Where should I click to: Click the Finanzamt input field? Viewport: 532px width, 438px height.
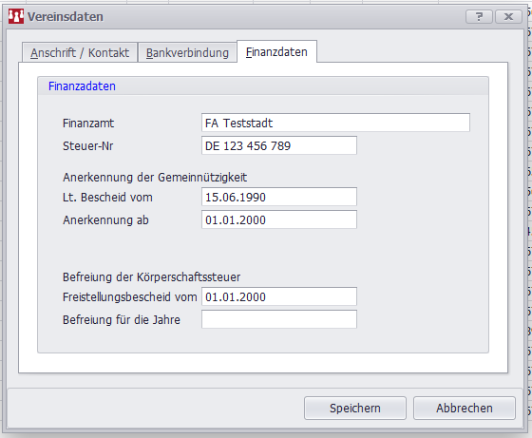(335, 123)
